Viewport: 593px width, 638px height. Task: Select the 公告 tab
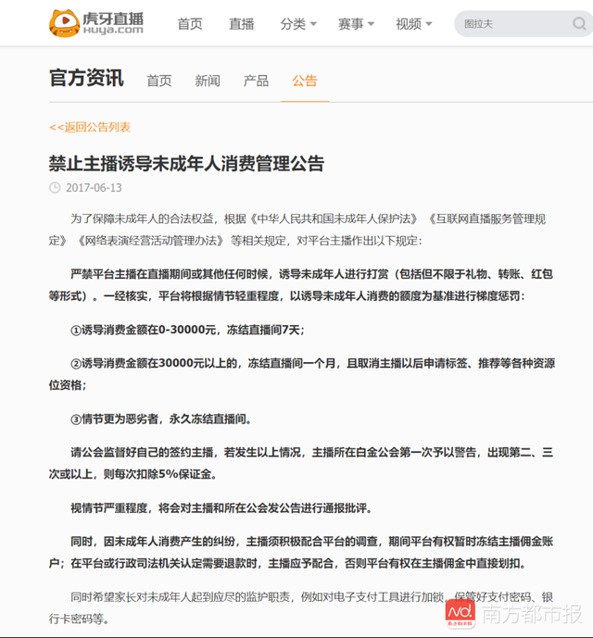click(x=305, y=81)
